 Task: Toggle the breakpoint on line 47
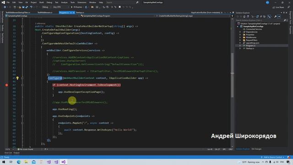click(x=6, y=85)
